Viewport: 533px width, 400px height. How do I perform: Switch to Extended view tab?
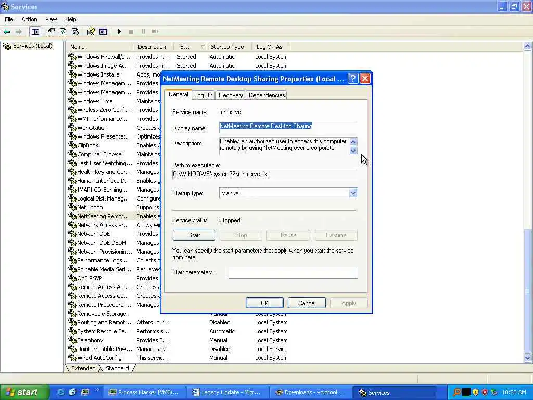pos(83,368)
